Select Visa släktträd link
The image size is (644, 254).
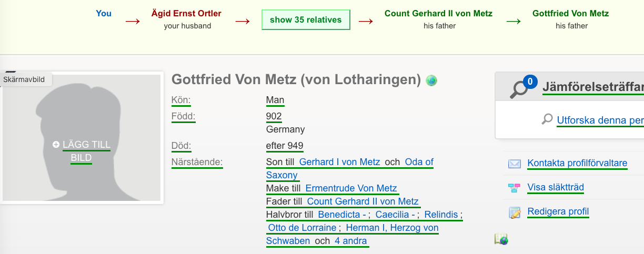(x=556, y=187)
